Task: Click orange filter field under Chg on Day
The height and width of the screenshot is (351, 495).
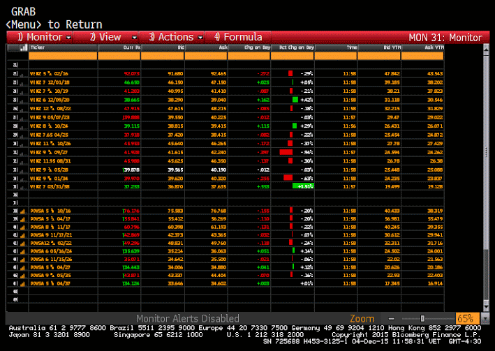Action: [x=249, y=57]
